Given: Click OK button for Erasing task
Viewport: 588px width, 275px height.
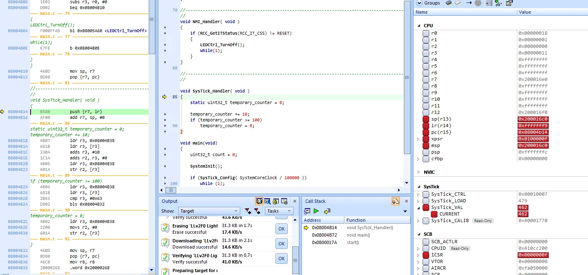Looking at the screenshot, I should (x=282, y=229).
